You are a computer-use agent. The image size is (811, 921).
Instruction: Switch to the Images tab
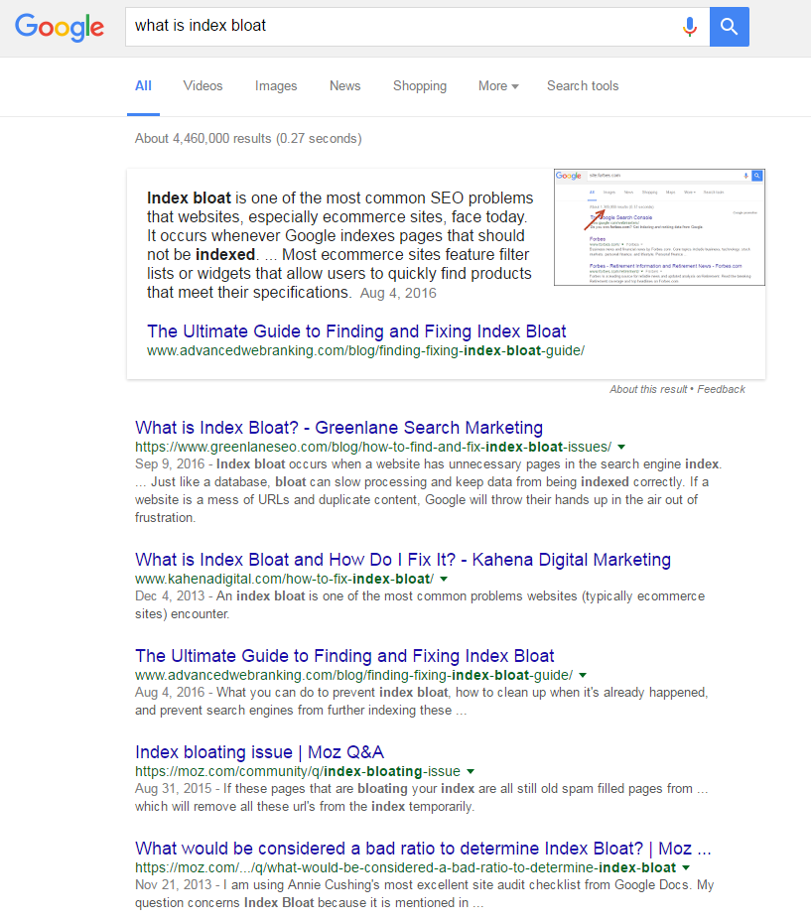276,85
